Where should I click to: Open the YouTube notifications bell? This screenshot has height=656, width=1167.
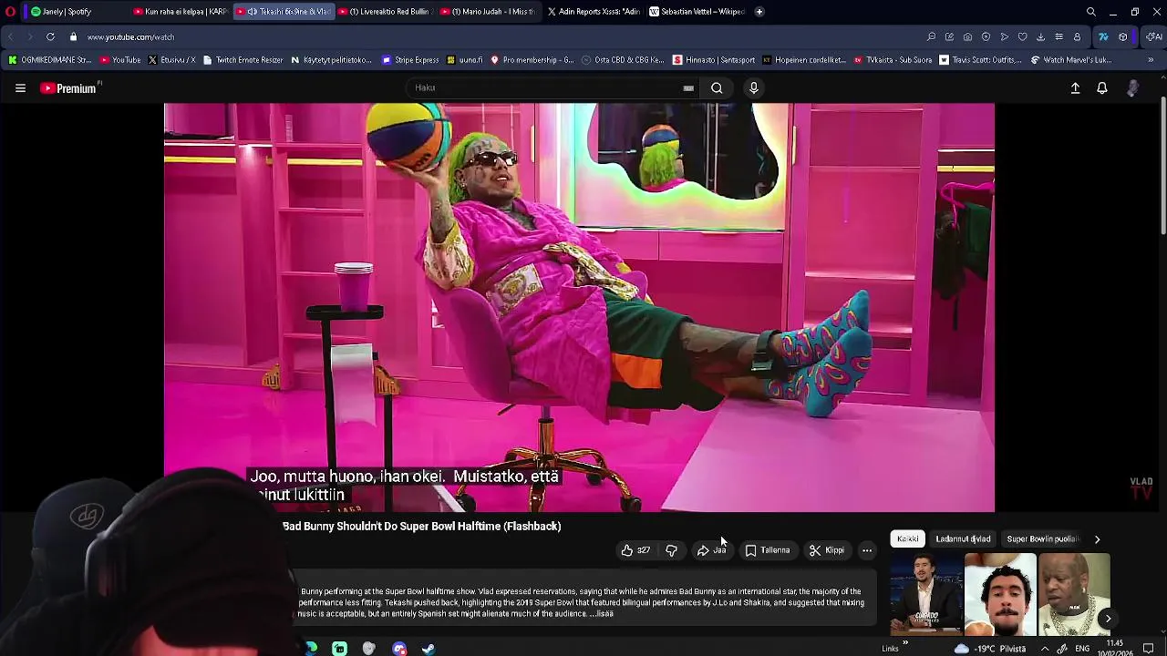[x=1102, y=88]
